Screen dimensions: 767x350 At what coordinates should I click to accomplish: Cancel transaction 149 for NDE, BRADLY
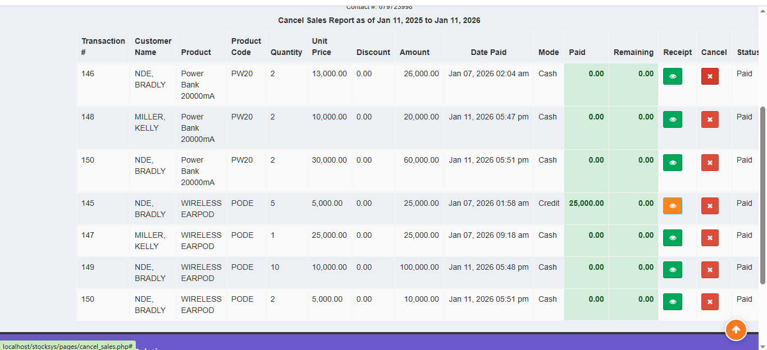tap(710, 269)
